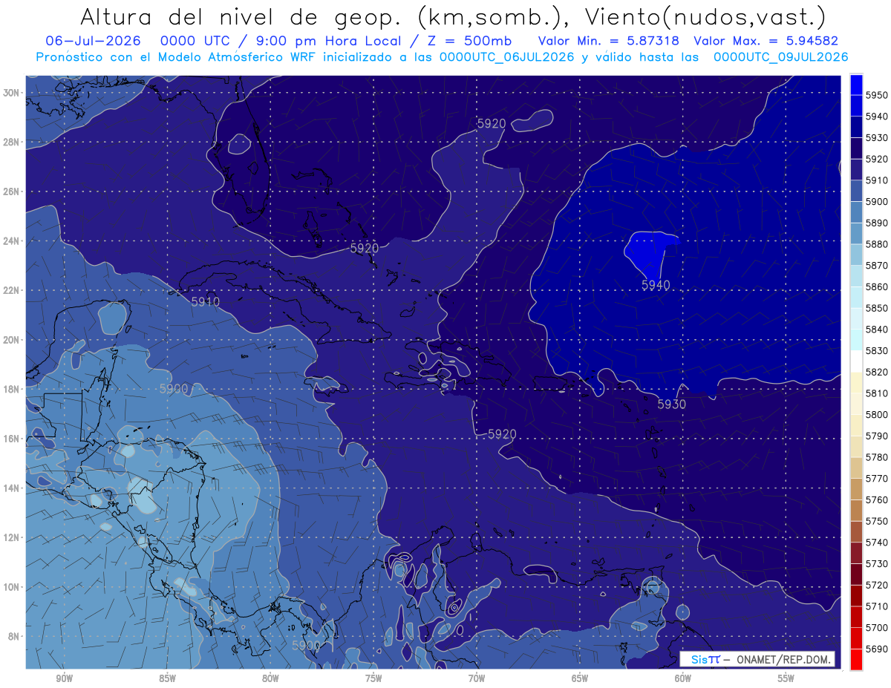Select the 70W longitude axis label
The height and width of the screenshot is (688, 891).
pos(477,678)
